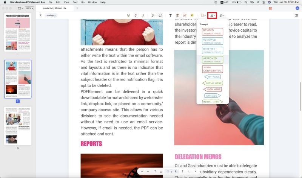Screen dimensions: 302x178
Task: Choose the left-pointing WITNESS stamp
Action: click(213, 77)
